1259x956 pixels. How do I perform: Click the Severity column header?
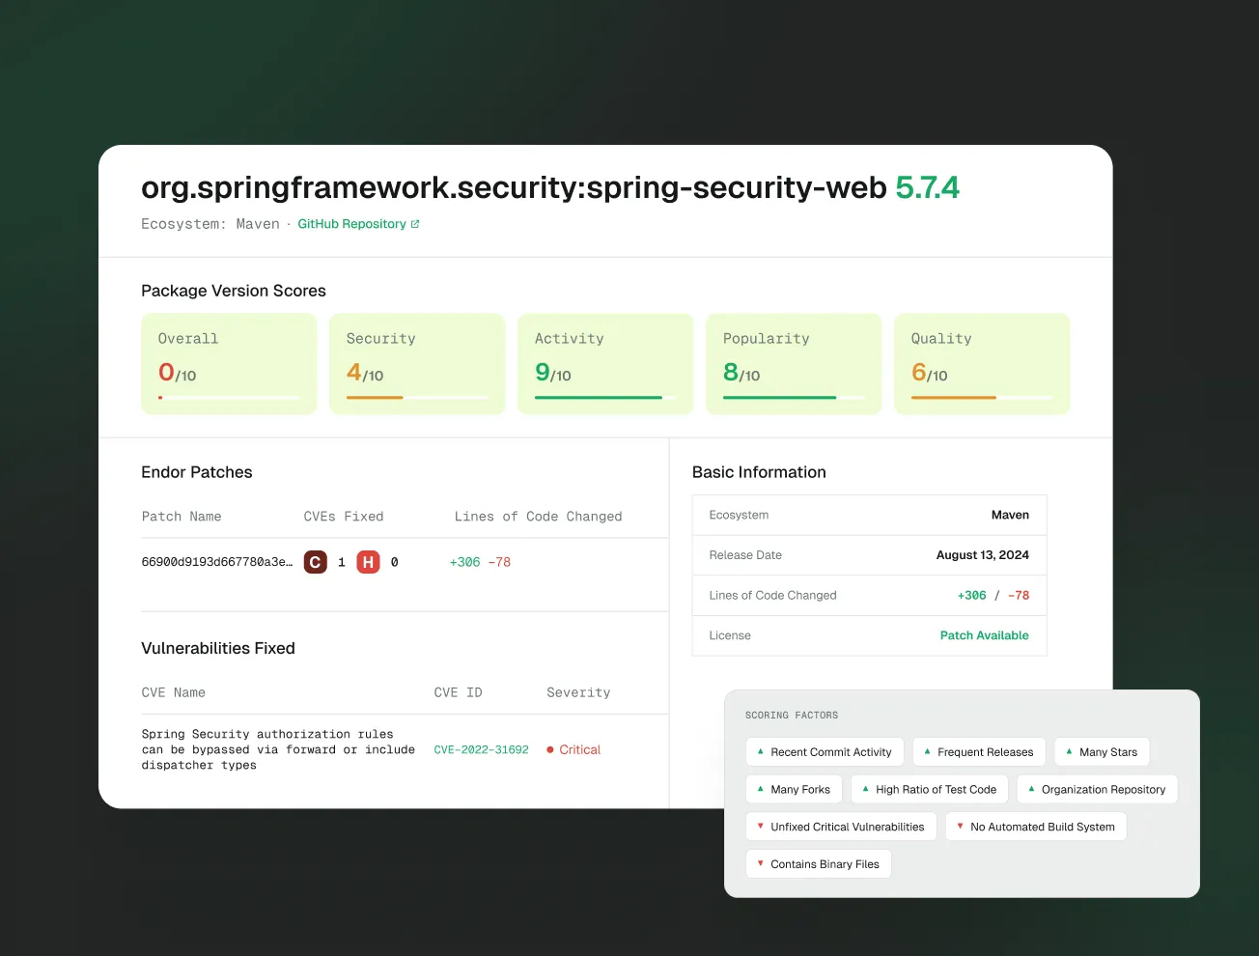(578, 692)
